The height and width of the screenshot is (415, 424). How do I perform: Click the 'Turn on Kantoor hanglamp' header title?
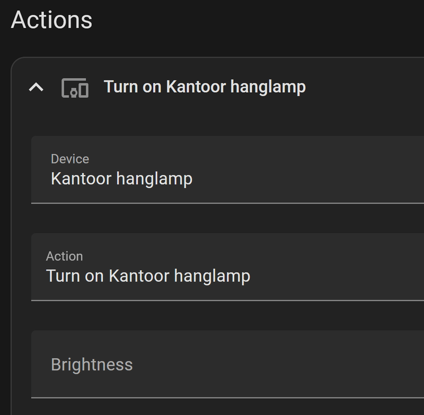tap(205, 87)
